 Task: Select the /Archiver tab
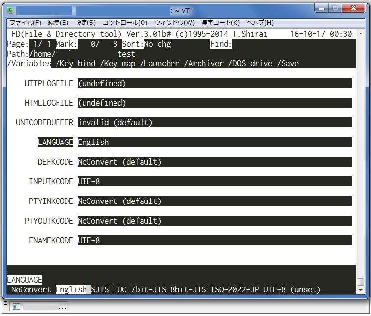pos(204,64)
